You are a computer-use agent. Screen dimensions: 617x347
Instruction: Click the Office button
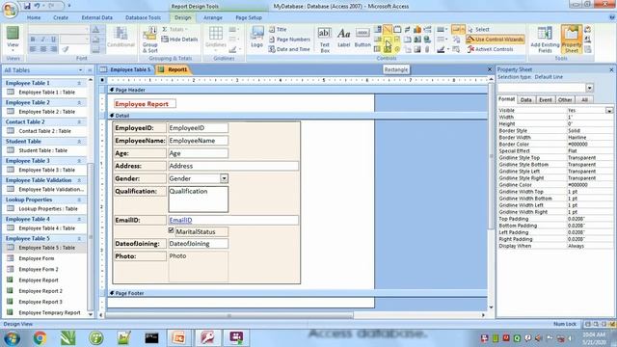[x=11, y=10]
